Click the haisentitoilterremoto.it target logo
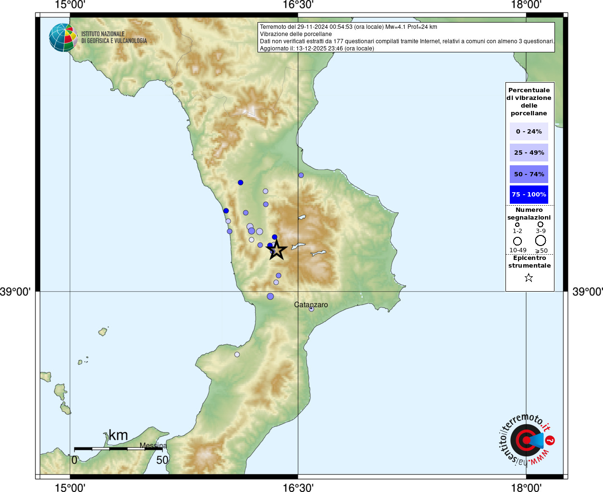The height and width of the screenshot is (492, 603). [527, 440]
